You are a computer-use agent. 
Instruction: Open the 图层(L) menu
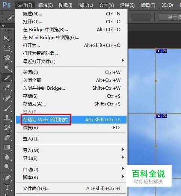click(x=86, y=5)
